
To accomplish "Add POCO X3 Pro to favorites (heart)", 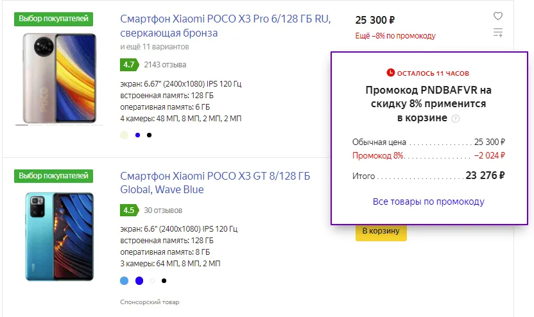I will (498, 17).
